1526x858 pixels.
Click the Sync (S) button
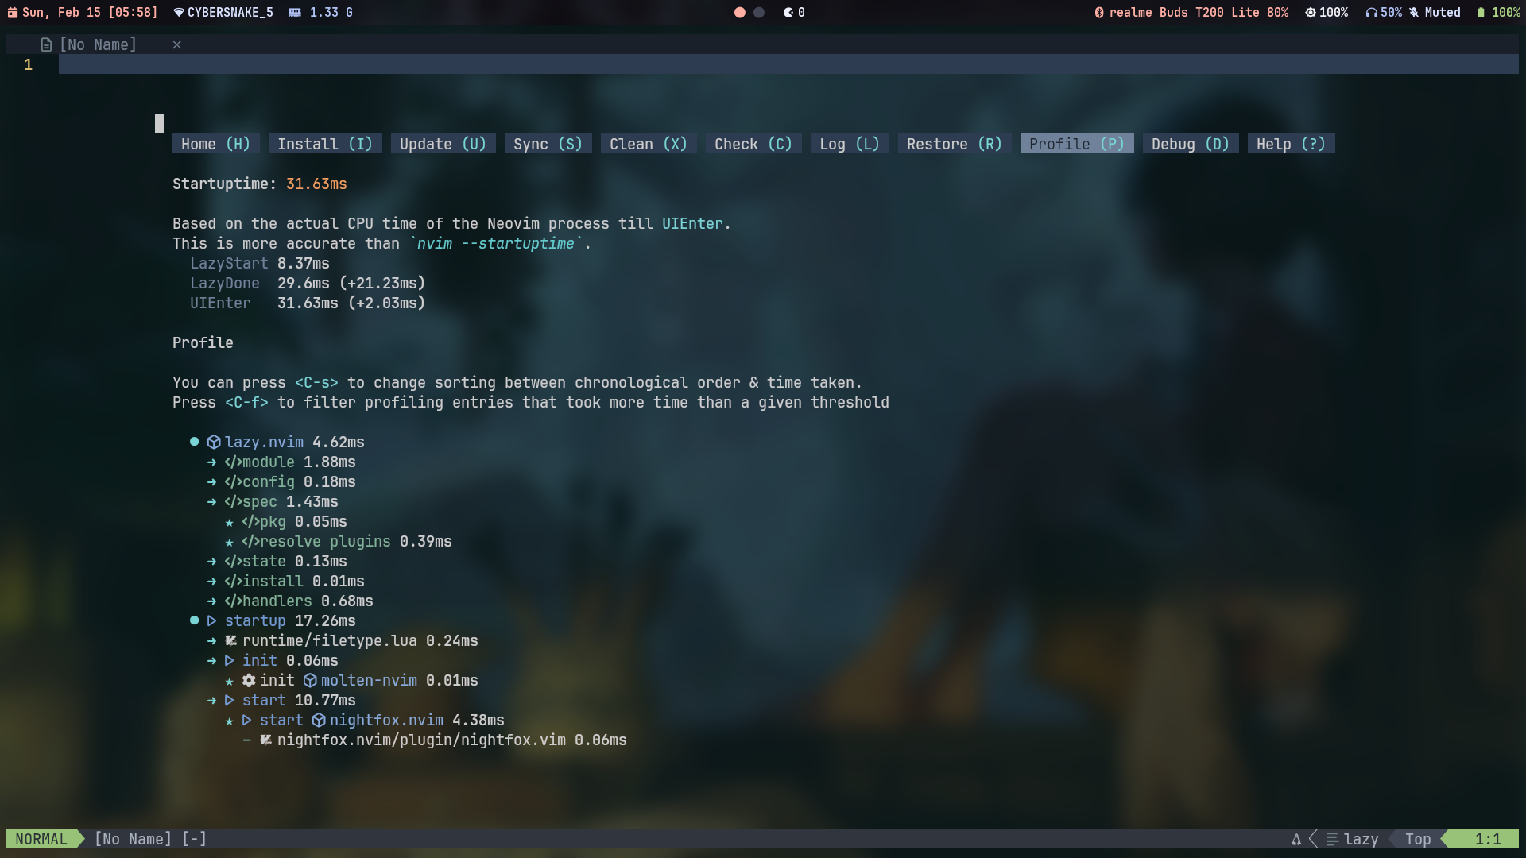click(547, 144)
